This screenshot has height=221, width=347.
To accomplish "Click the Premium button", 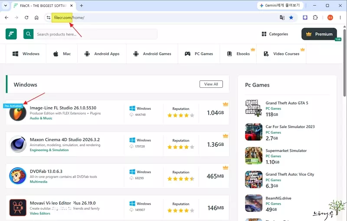I will (319, 34).
